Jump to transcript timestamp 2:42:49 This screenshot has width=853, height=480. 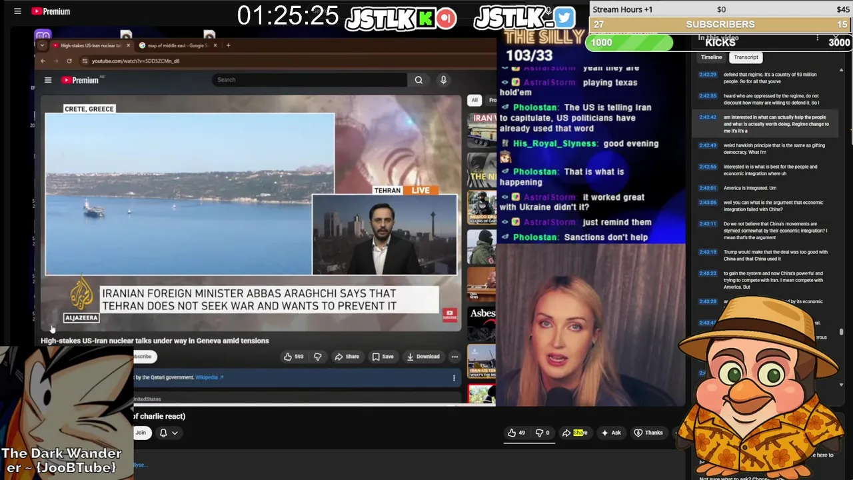click(708, 145)
